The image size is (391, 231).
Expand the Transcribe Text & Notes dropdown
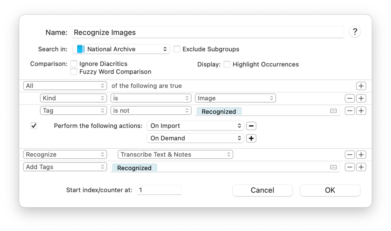[175, 154]
